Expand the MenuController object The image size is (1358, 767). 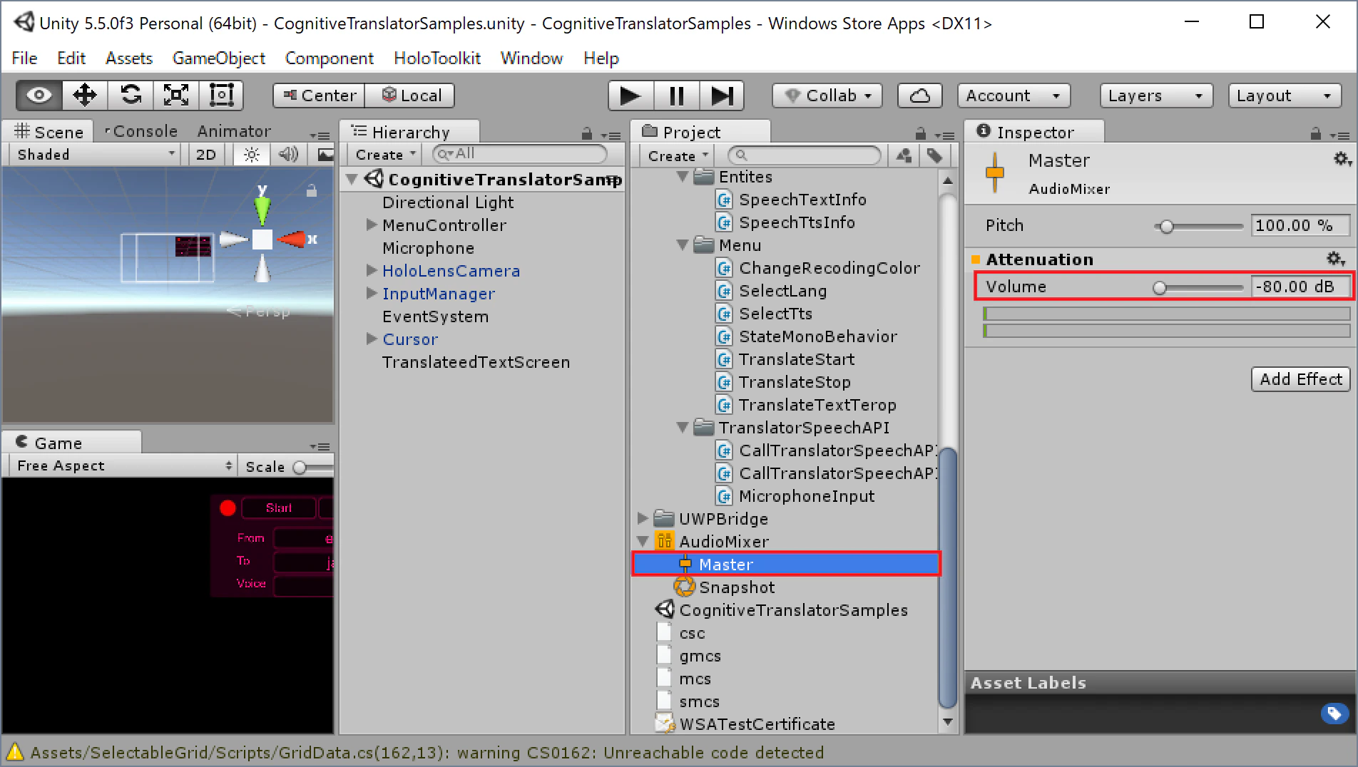(371, 225)
